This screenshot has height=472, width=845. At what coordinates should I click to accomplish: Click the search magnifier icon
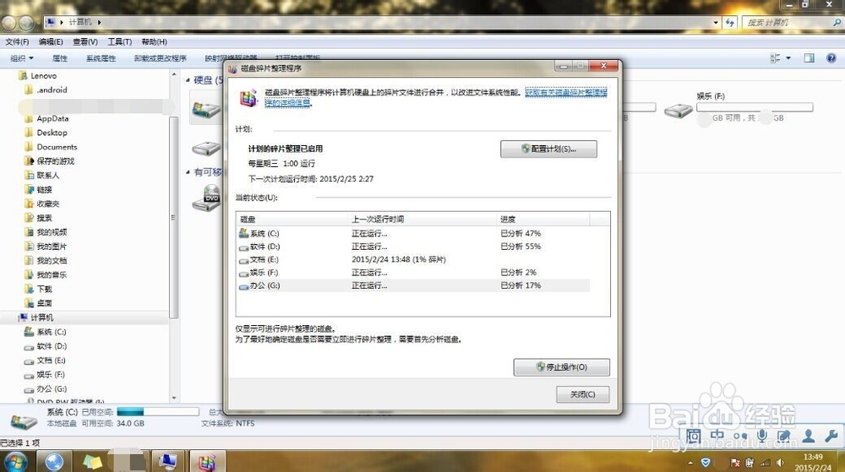[837, 23]
